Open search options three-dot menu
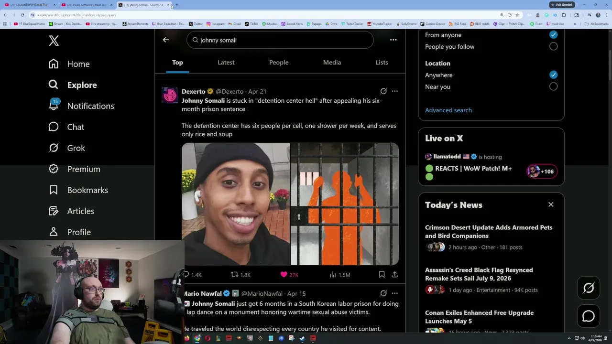This screenshot has width=612, height=344. (393, 40)
